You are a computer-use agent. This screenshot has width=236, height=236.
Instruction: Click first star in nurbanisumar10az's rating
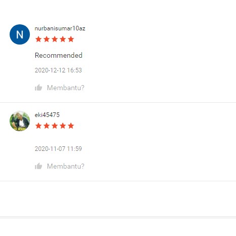coord(38,39)
